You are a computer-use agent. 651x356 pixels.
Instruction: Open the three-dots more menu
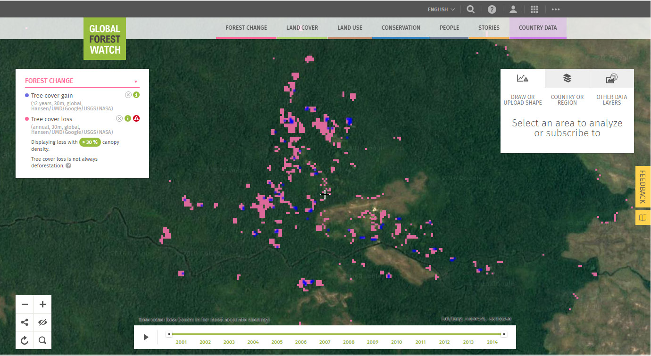pyautogui.click(x=556, y=9)
